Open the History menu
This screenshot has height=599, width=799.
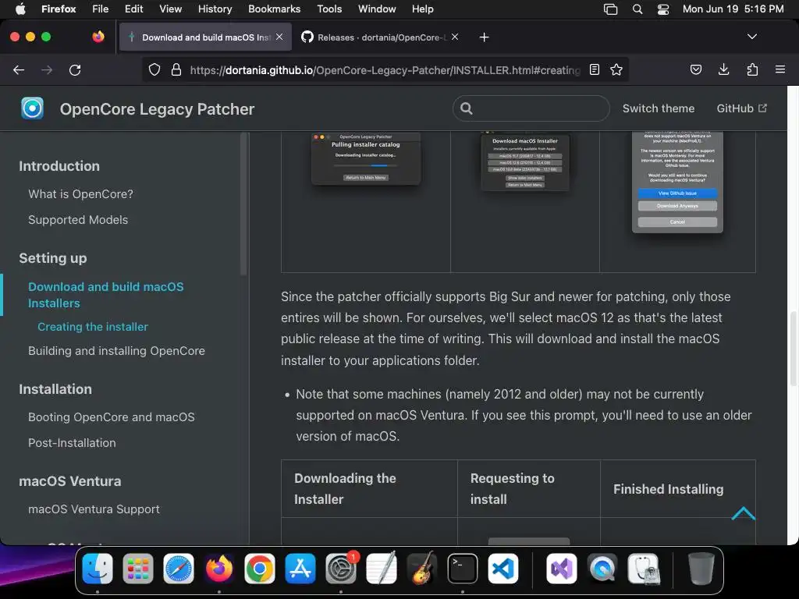(215, 9)
